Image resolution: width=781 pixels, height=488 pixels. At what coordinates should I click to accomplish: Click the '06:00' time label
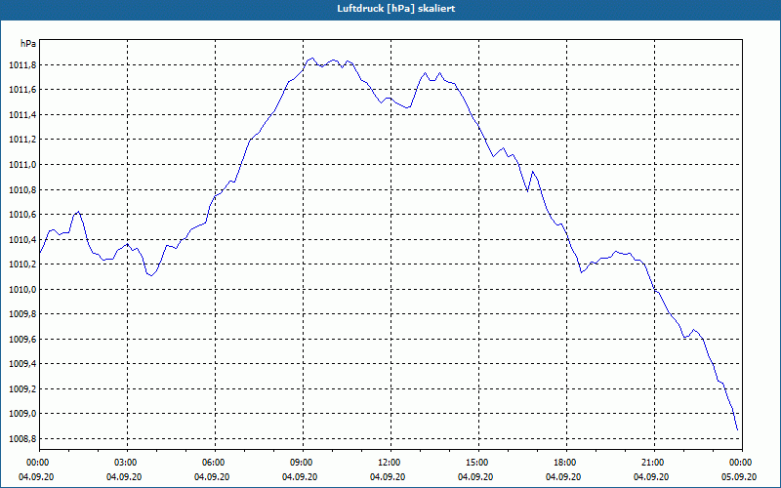click(213, 463)
